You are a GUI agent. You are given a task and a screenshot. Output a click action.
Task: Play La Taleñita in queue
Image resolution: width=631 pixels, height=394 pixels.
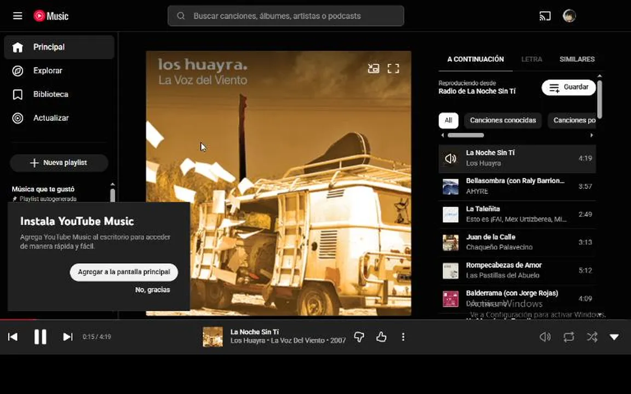(x=517, y=215)
